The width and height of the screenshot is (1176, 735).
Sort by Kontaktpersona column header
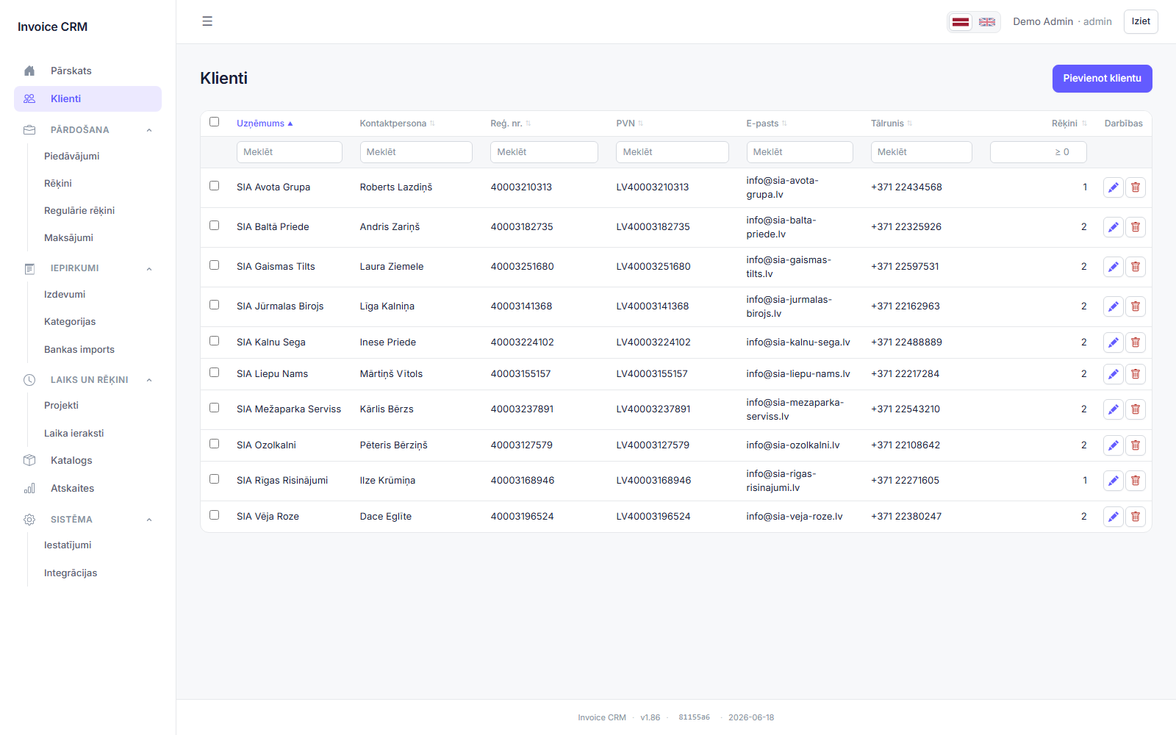[398, 123]
